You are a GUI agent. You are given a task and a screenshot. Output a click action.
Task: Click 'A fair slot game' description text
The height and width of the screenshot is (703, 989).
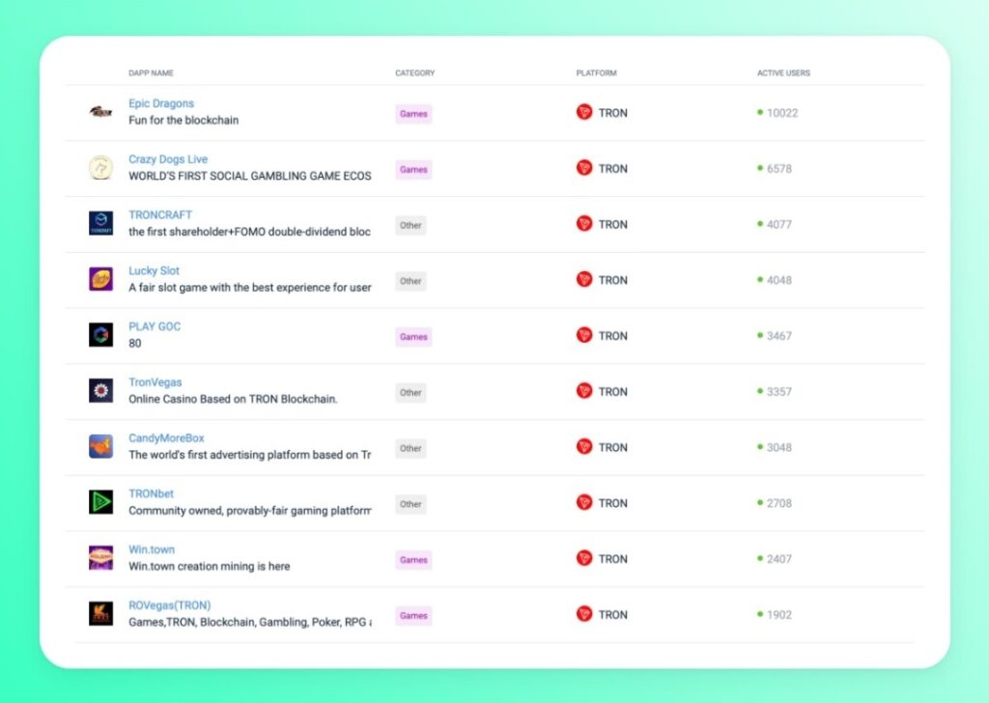[250, 288]
